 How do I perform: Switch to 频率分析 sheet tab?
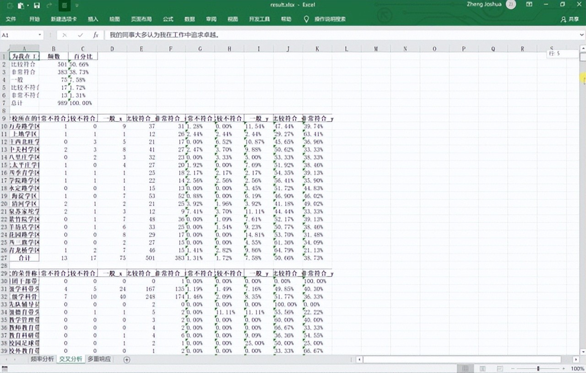[x=42, y=359]
